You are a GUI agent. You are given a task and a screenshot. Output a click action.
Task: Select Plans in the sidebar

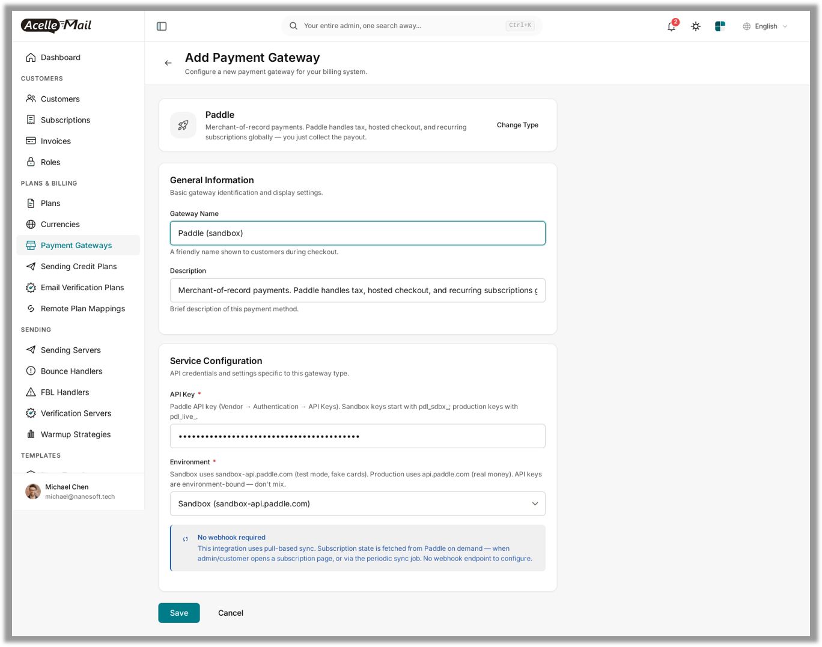point(78,203)
